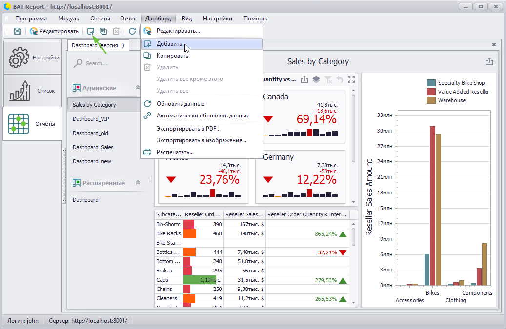Click the fullscreen icon on Quantity card

pyautogui.click(x=351, y=79)
